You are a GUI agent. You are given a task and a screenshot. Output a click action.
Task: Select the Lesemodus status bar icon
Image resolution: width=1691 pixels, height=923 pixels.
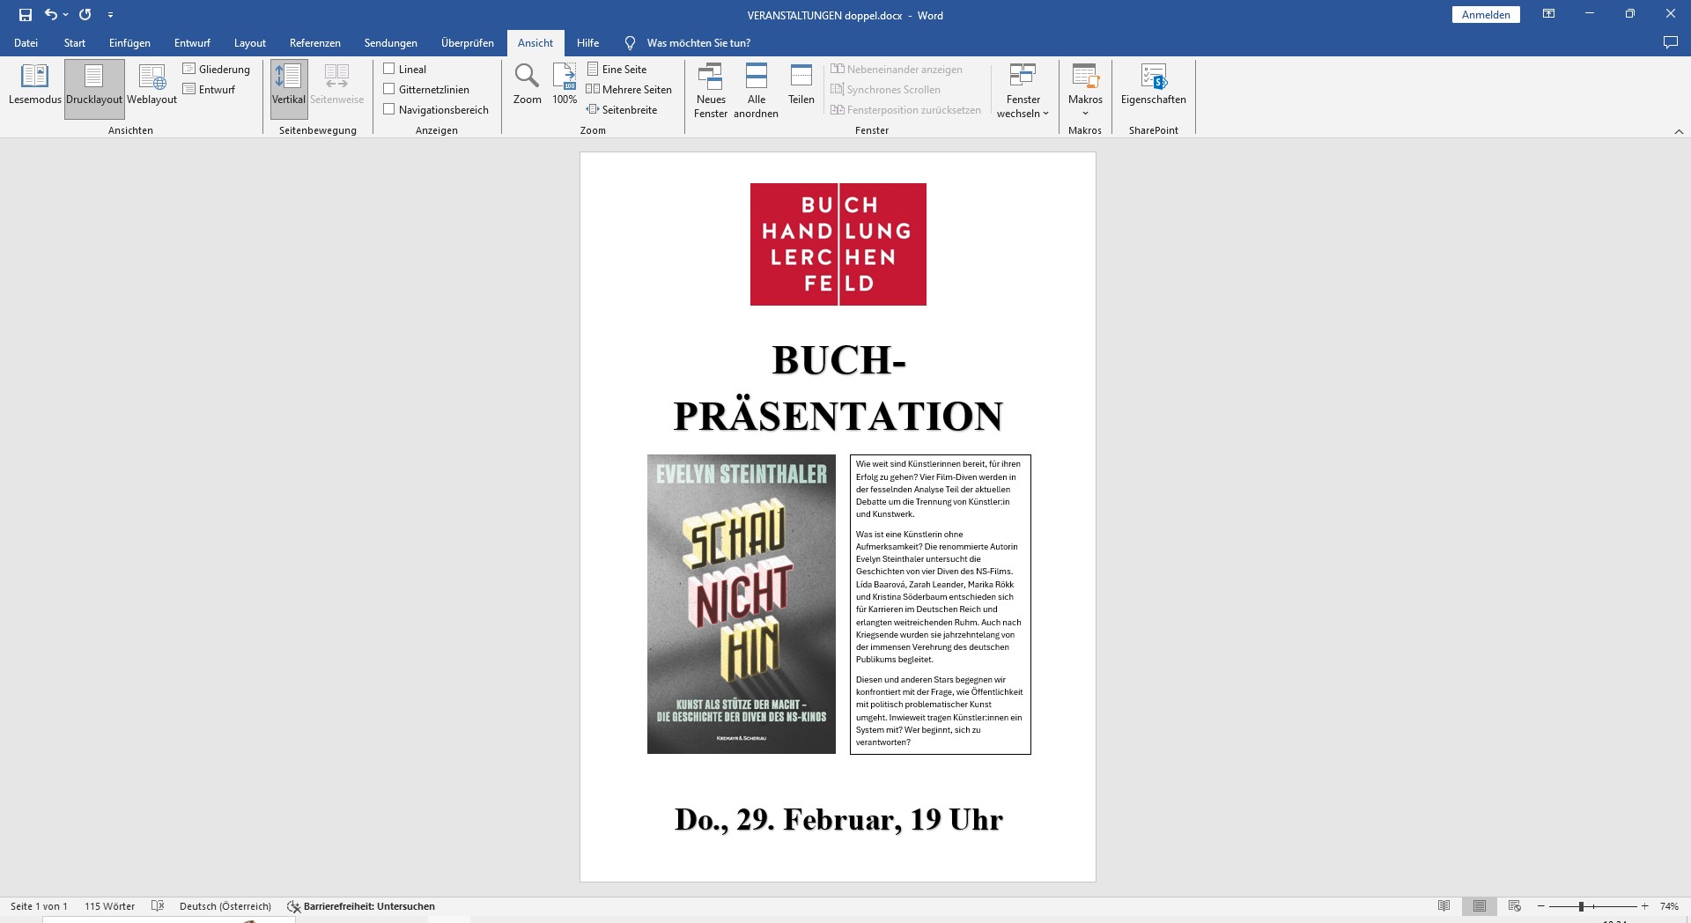[1444, 906]
